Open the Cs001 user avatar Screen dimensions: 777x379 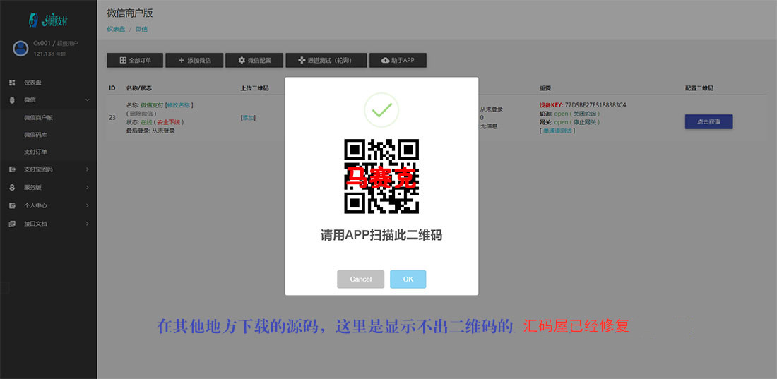(x=20, y=48)
